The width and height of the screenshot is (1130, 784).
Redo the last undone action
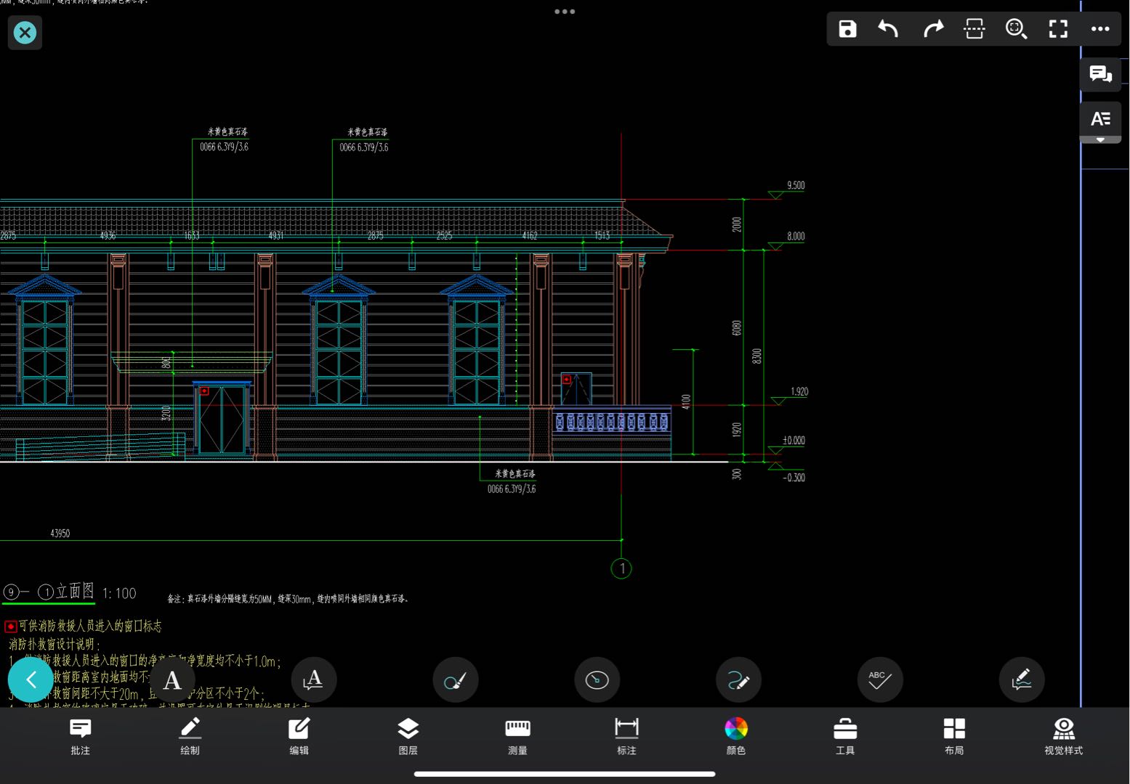932,29
